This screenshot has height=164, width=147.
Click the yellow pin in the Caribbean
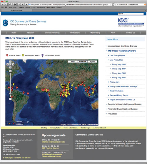point(14,84)
